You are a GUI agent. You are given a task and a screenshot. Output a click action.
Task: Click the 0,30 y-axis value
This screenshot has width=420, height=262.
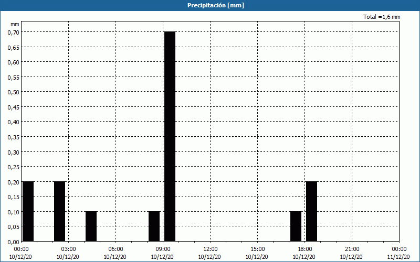coord(14,152)
